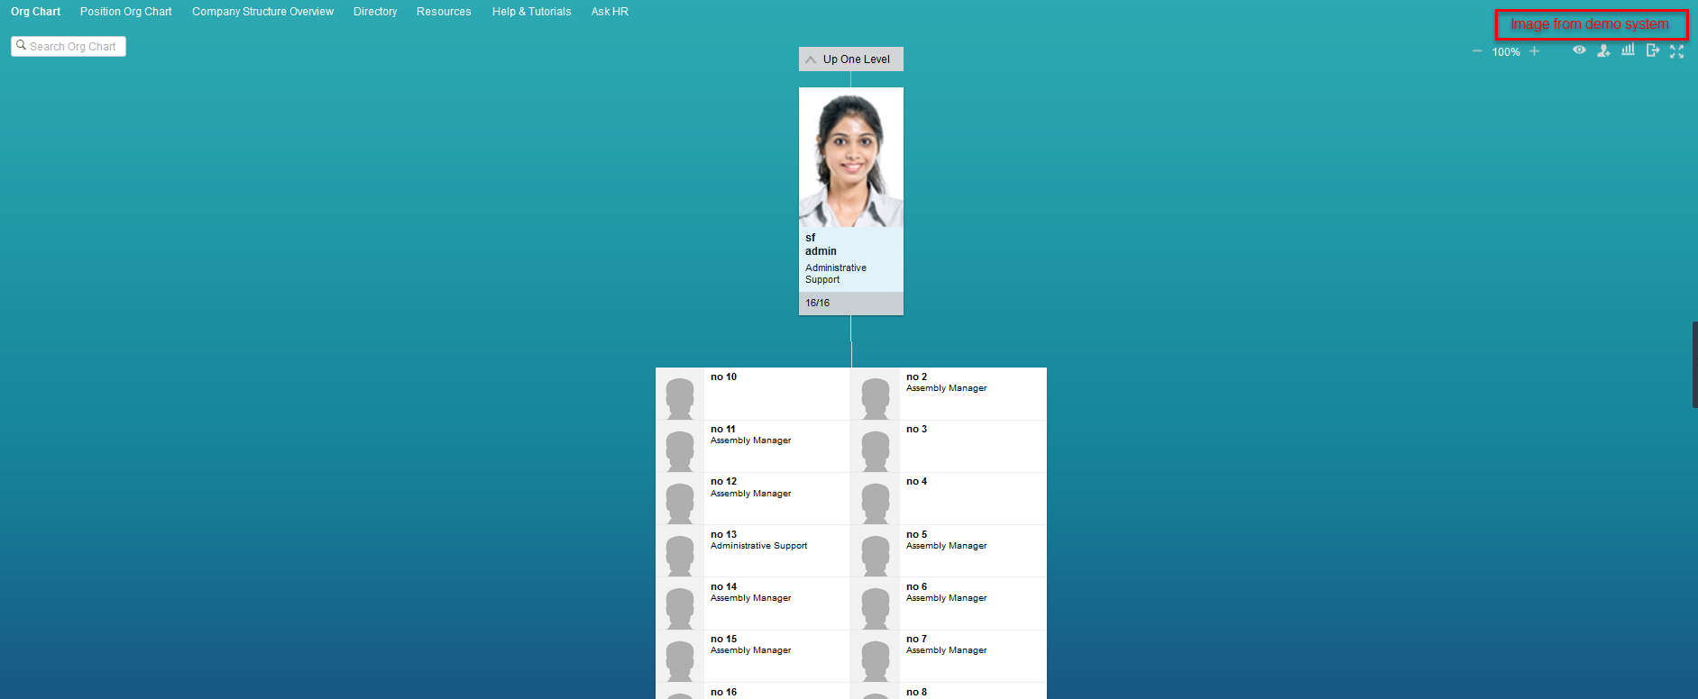1698x699 pixels.
Task: Zoom in with the plus icon
Action: coord(1534,51)
